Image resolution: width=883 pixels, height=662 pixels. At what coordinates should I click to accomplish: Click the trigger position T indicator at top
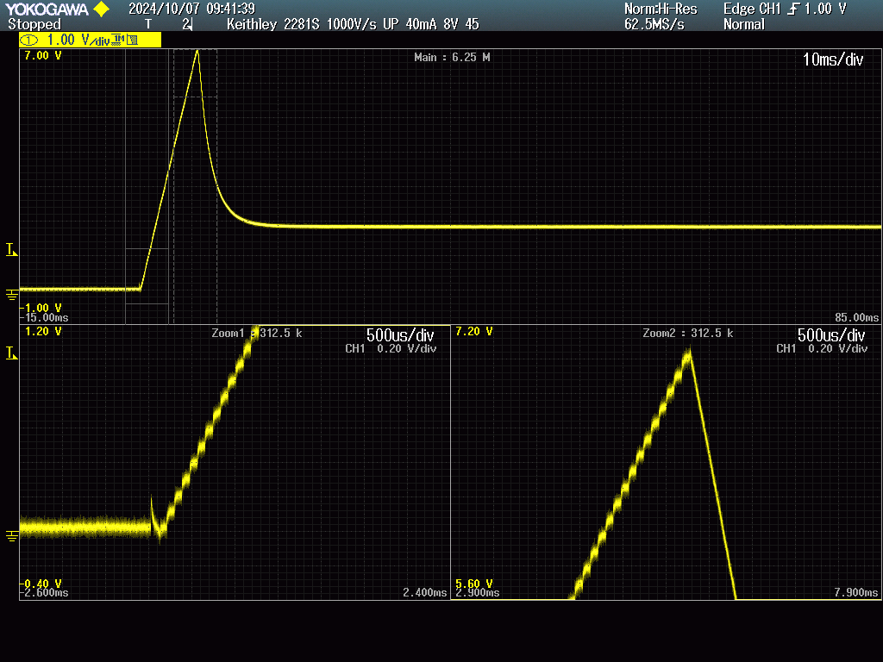tap(148, 24)
